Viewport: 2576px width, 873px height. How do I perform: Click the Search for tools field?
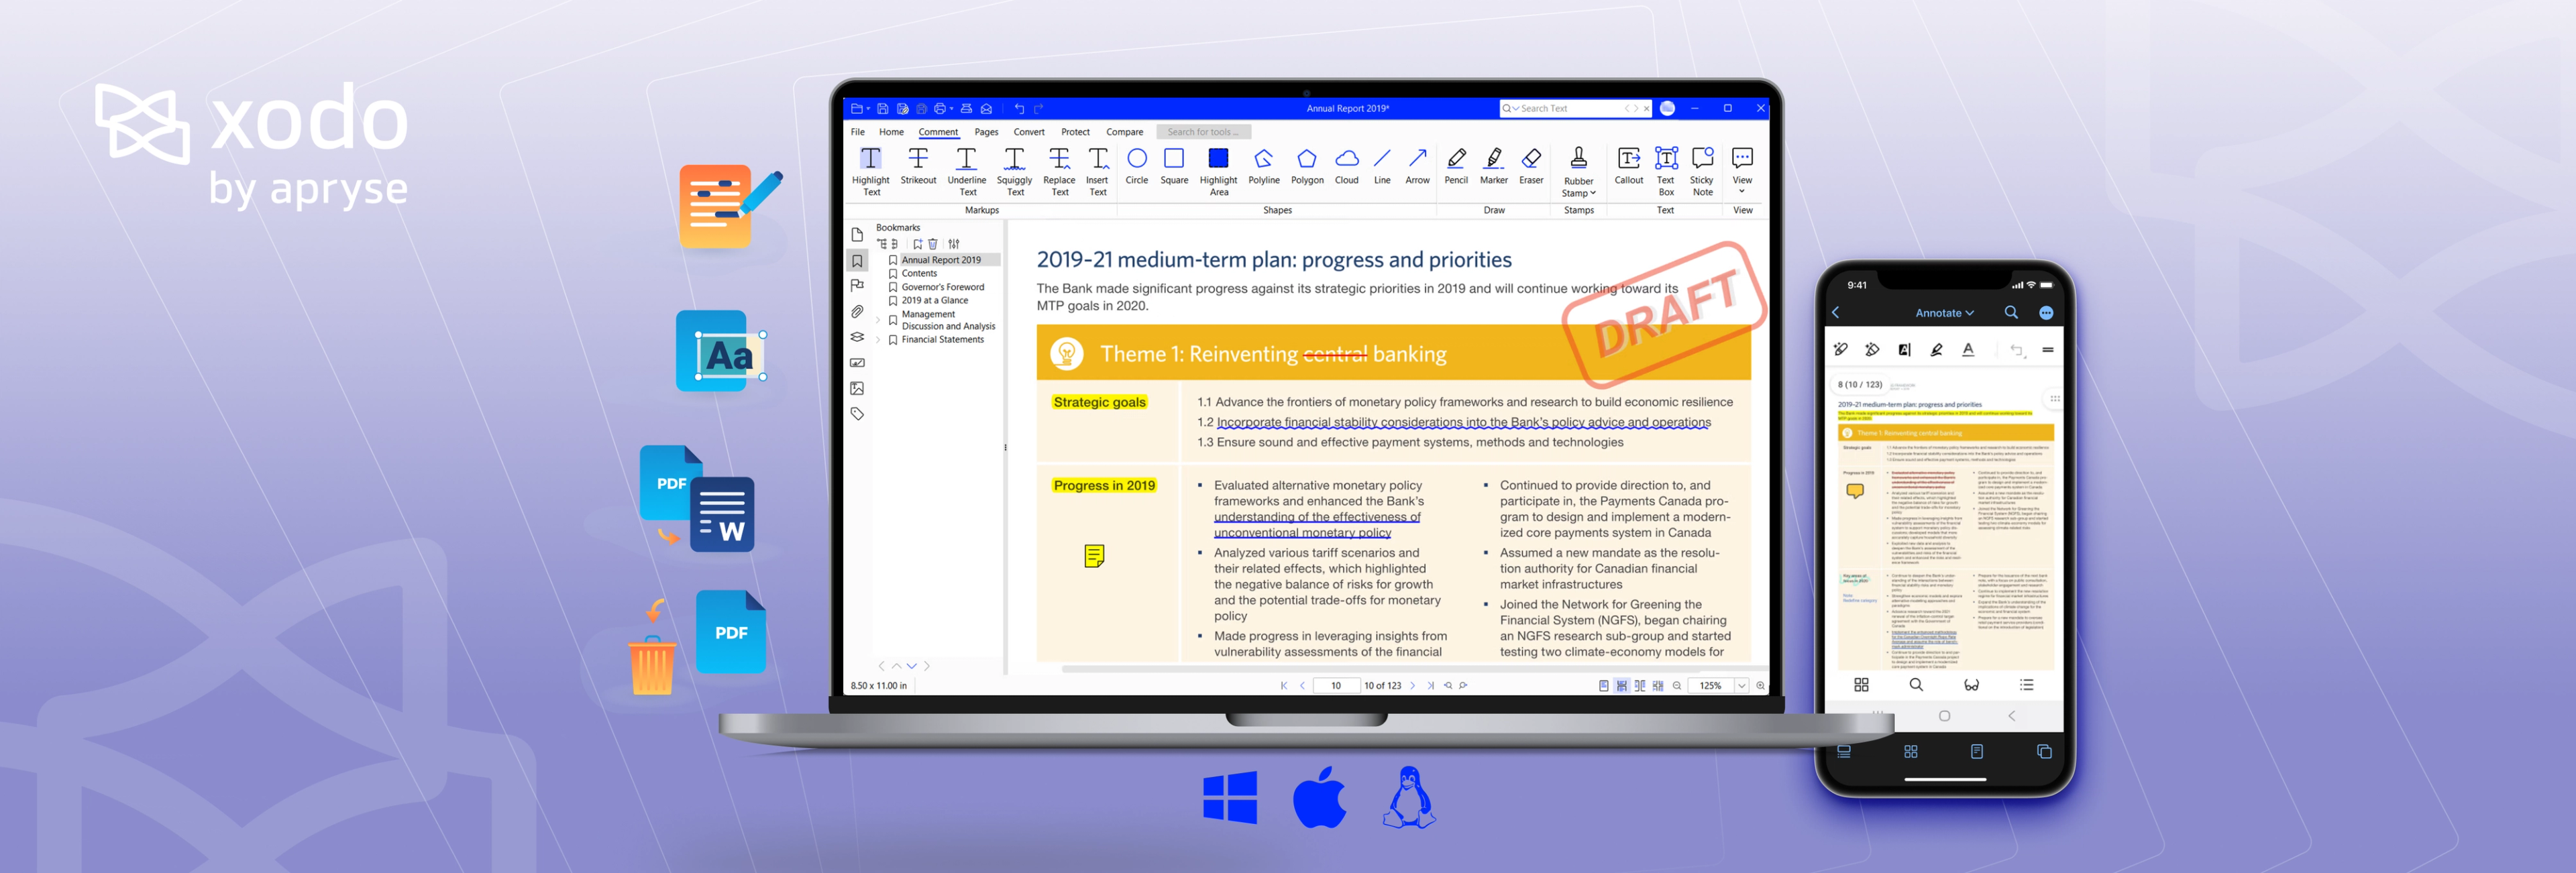1203,132
